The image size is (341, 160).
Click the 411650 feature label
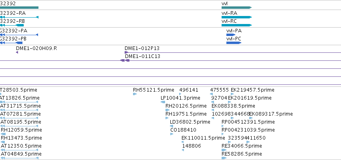pyautogui.click(x=256, y=138)
